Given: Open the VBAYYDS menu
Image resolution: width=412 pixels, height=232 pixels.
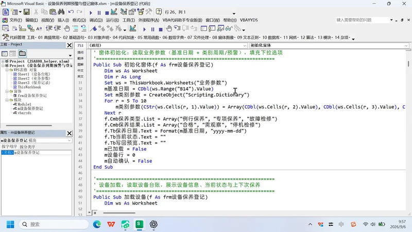Looking at the screenshot, I should (x=249, y=20).
